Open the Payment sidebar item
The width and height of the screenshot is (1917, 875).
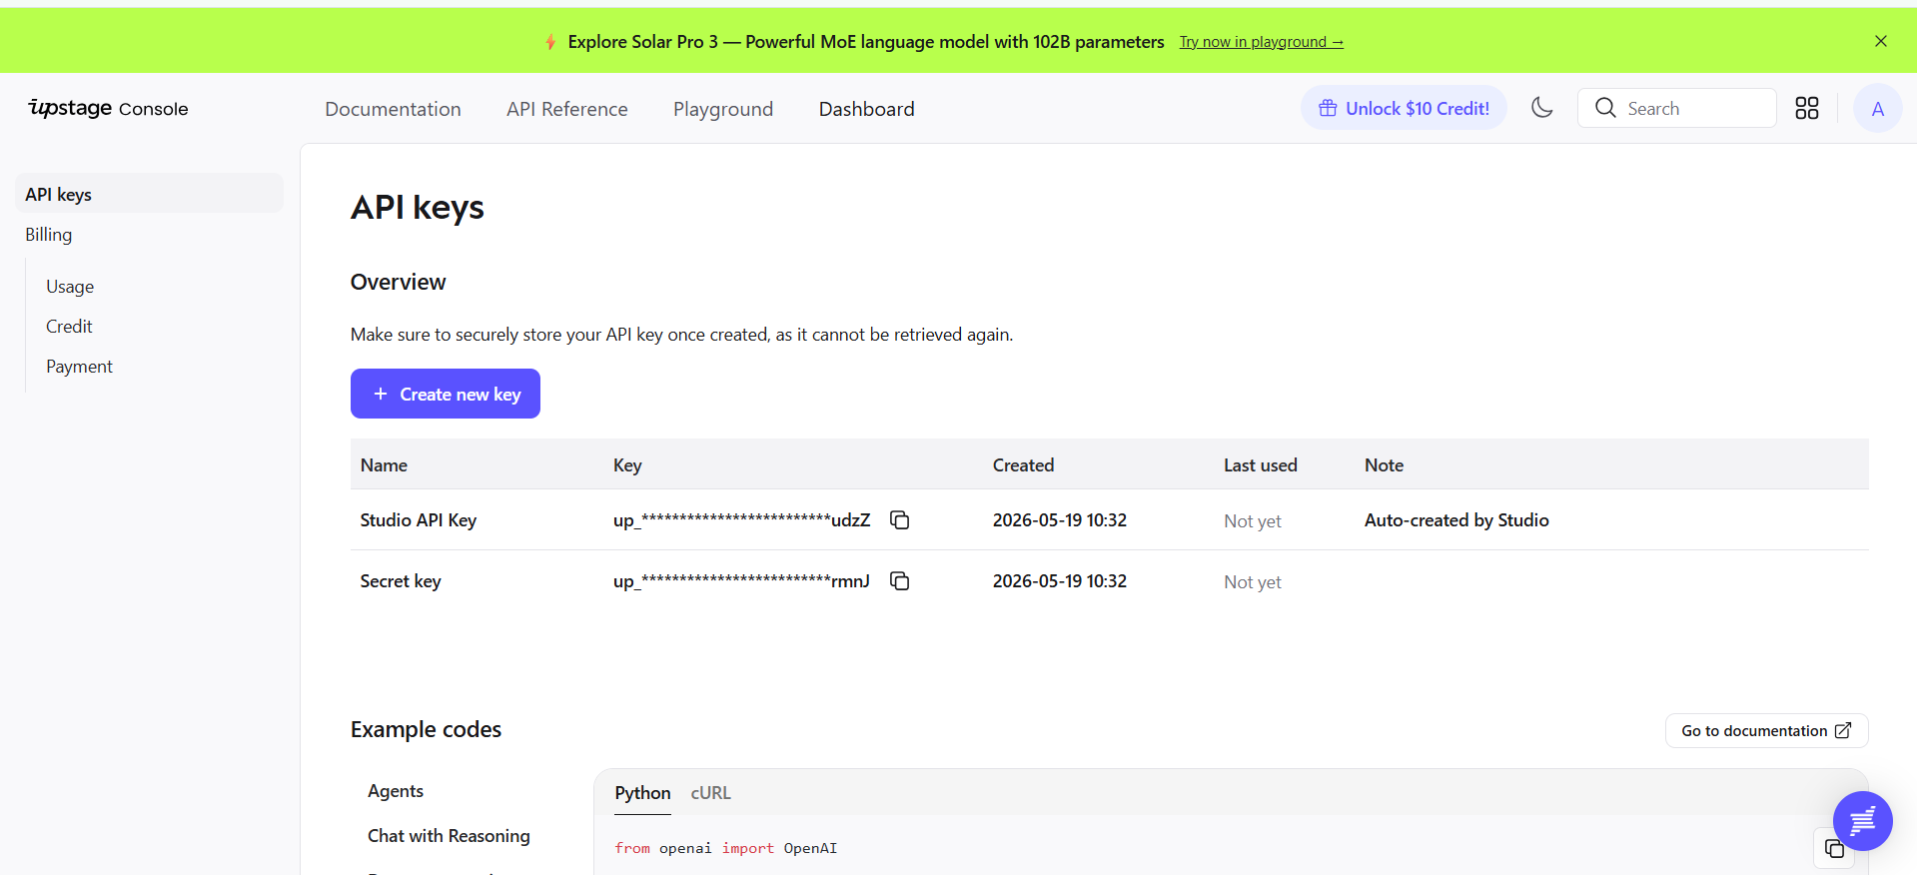pos(79,367)
